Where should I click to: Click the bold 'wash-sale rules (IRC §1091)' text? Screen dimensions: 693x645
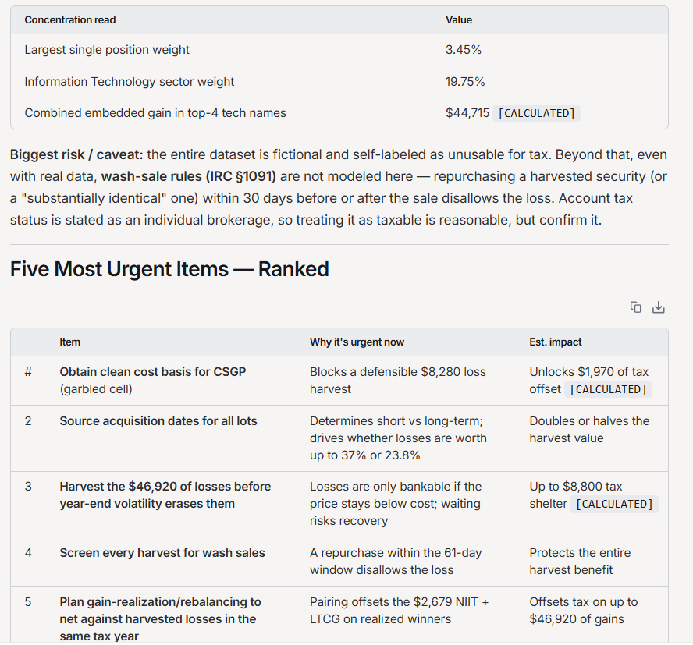pyautogui.click(x=189, y=176)
